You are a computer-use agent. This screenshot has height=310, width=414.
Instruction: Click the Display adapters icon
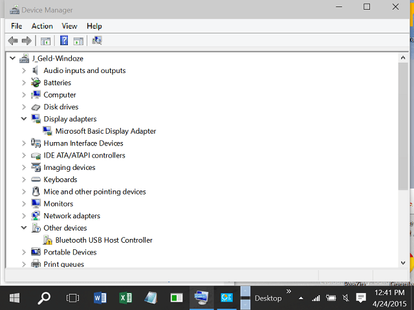(36, 119)
